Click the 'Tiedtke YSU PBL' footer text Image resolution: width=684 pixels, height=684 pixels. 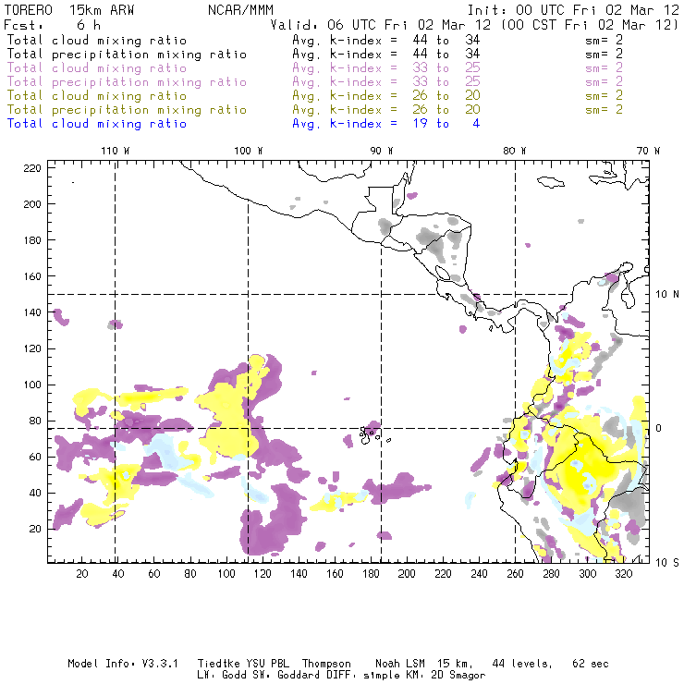pos(243,664)
